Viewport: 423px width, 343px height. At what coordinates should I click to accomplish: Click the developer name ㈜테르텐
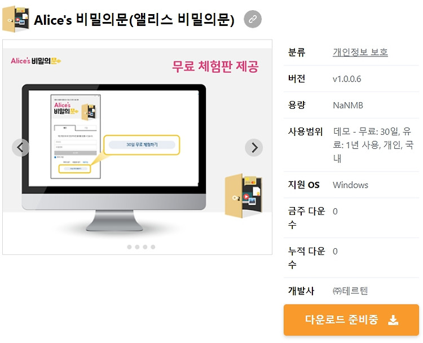[350, 291]
